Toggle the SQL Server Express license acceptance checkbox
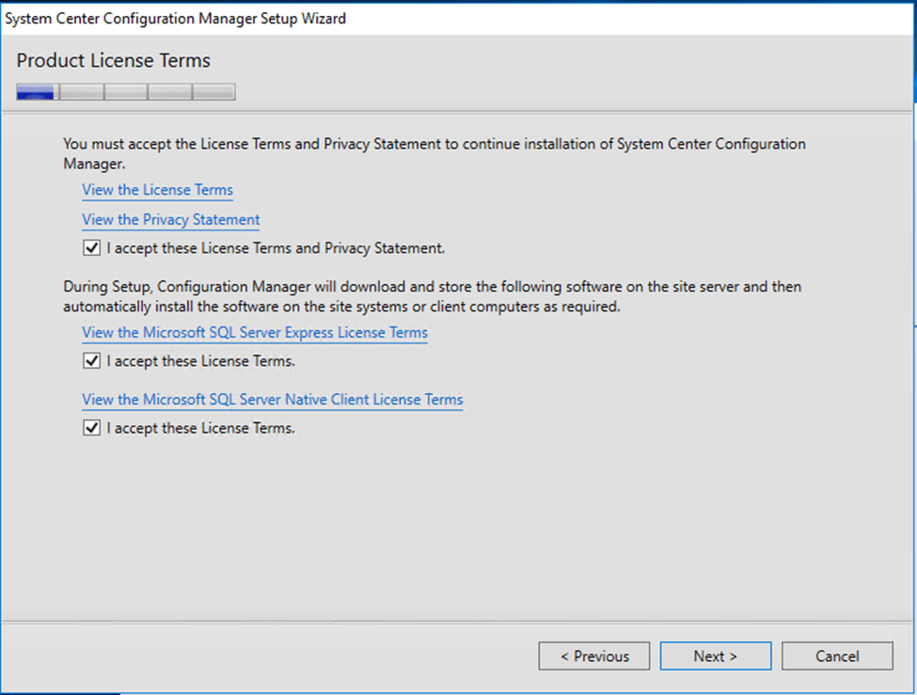The height and width of the screenshot is (695, 917). (91, 361)
